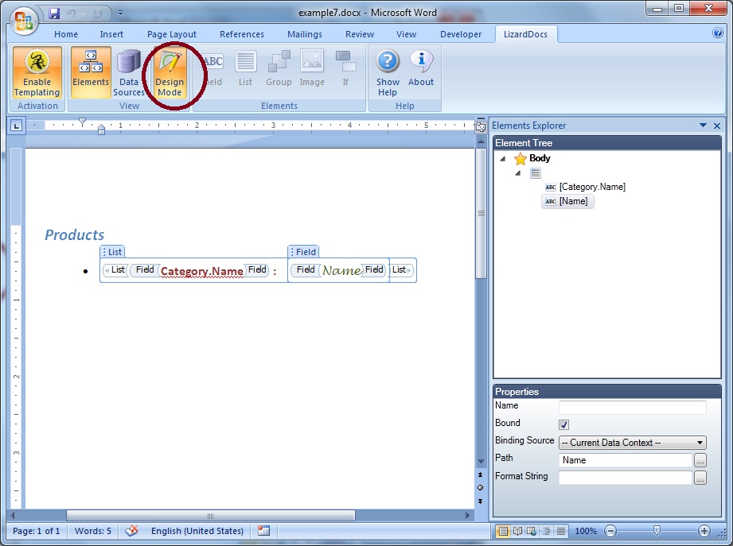Image resolution: width=733 pixels, height=546 pixels.
Task: Click the Redo icon in Quick Access toolbar
Action: tap(97, 14)
